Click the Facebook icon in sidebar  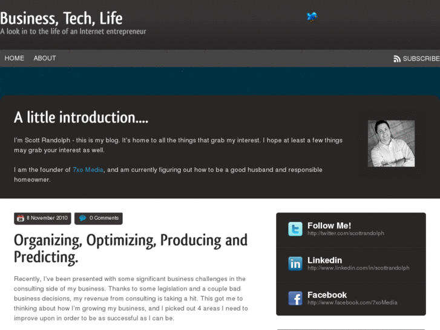tap(295, 298)
